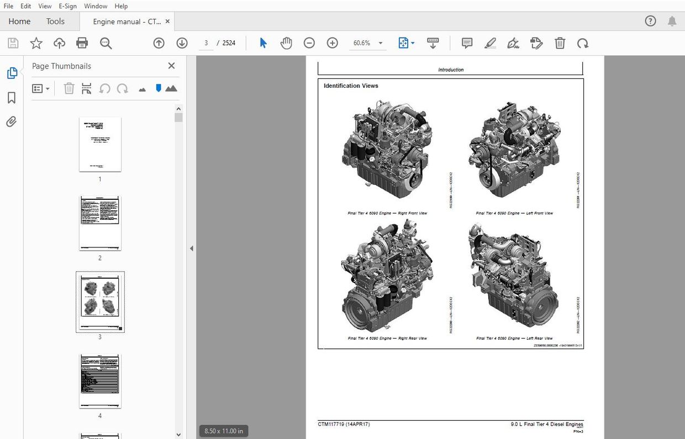
Task: Open the E-Sign menu
Action: [x=68, y=6]
